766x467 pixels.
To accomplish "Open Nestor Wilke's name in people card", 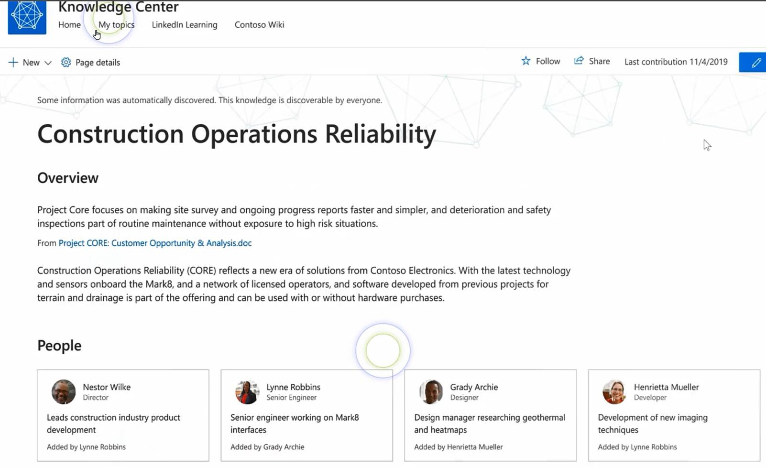I will (x=107, y=387).
